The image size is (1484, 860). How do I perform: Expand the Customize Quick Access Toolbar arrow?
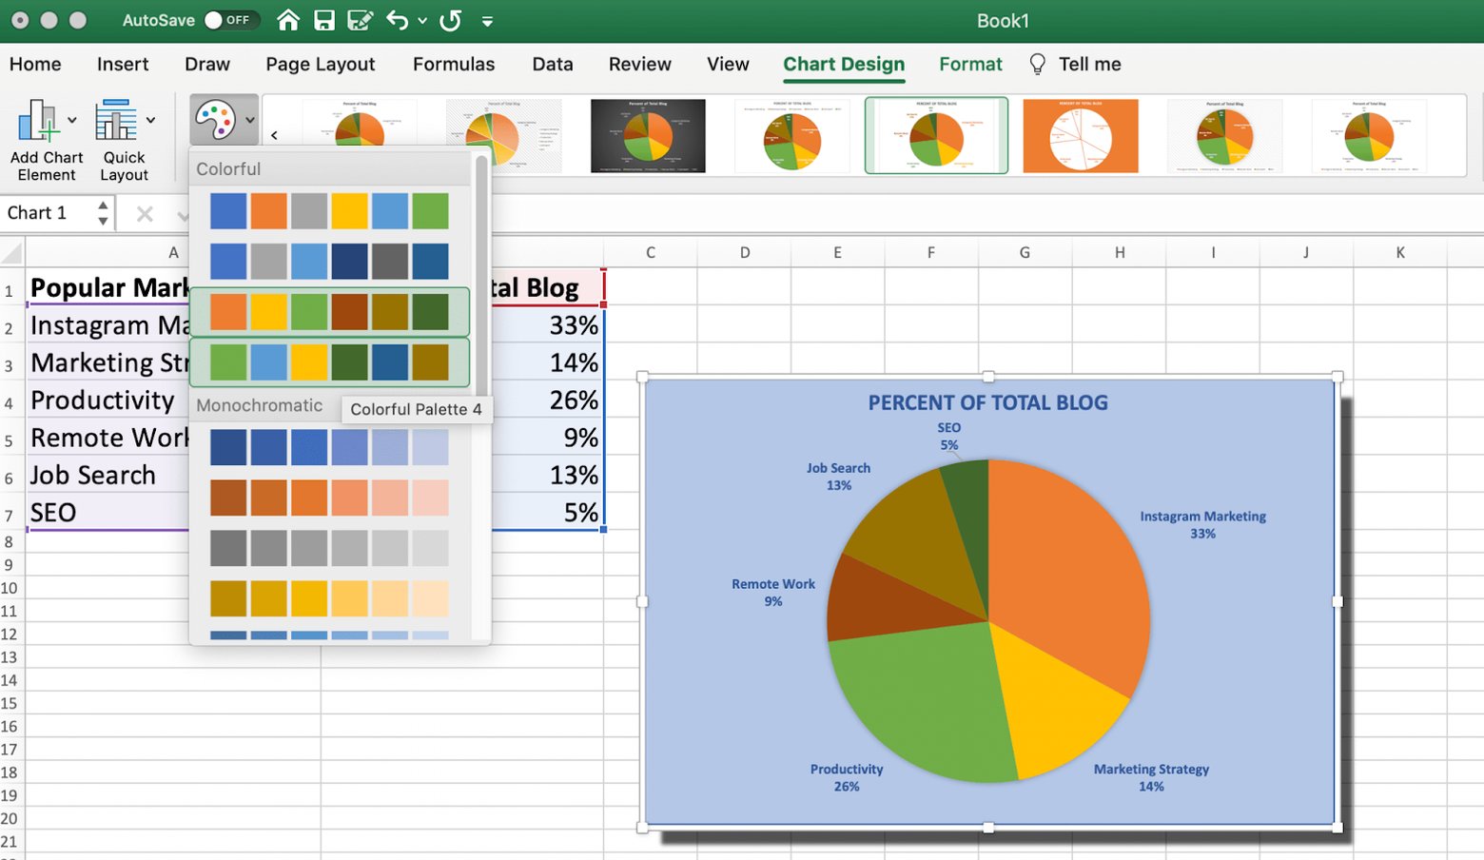[x=487, y=20]
